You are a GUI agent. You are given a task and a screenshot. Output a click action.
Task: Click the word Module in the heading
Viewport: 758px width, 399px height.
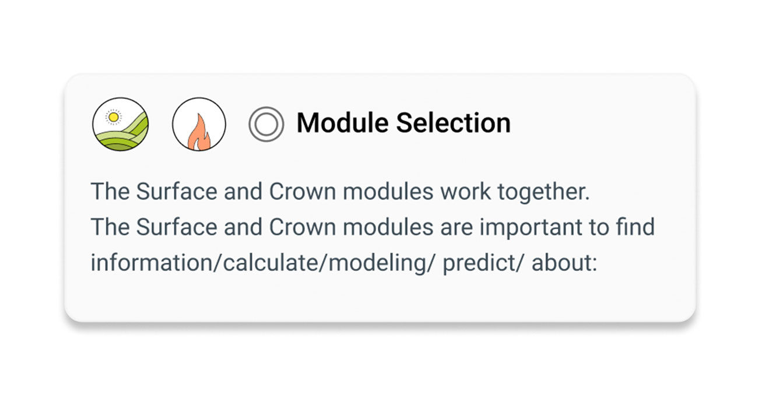[342, 123]
